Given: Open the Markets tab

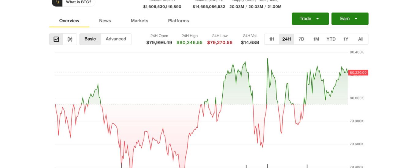Looking at the screenshot, I should pos(139,21).
